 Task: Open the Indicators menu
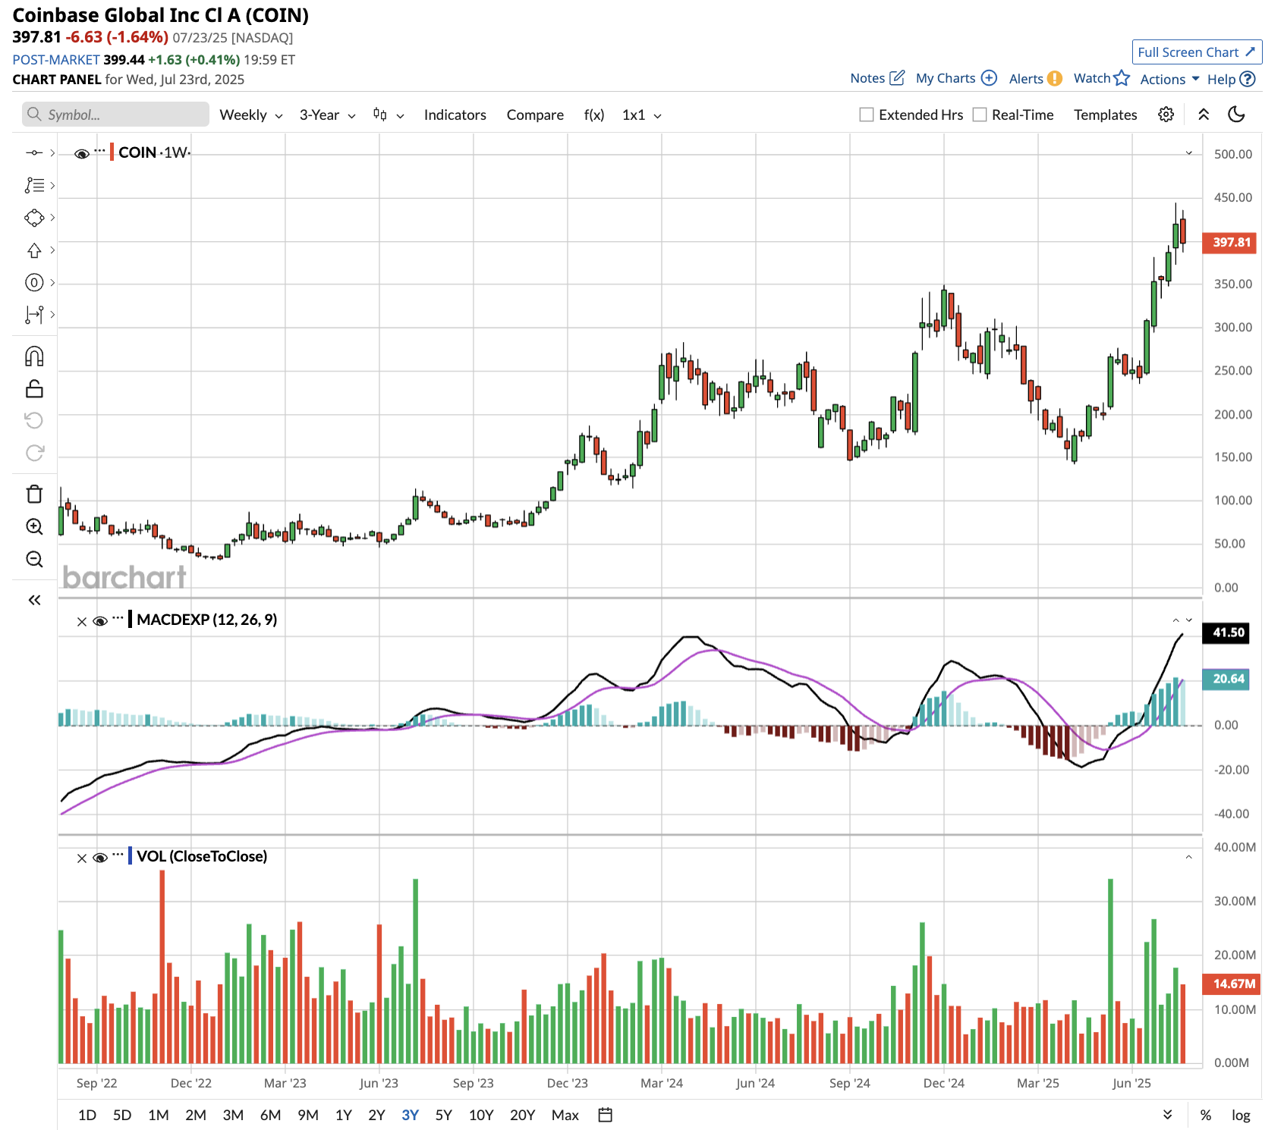(455, 115)
